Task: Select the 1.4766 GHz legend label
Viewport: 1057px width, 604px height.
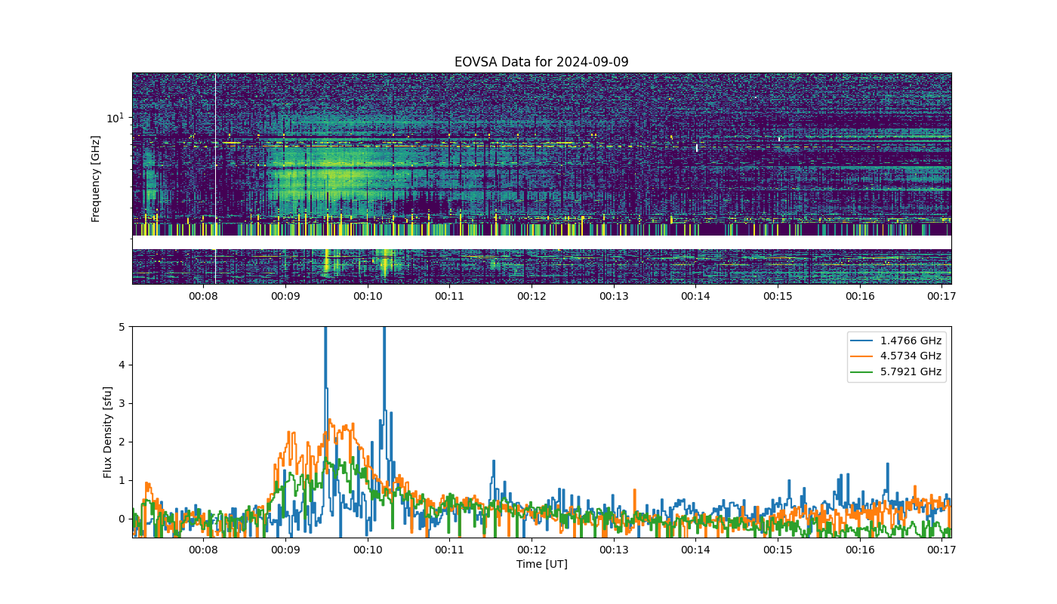Action: tap(911, 341)
